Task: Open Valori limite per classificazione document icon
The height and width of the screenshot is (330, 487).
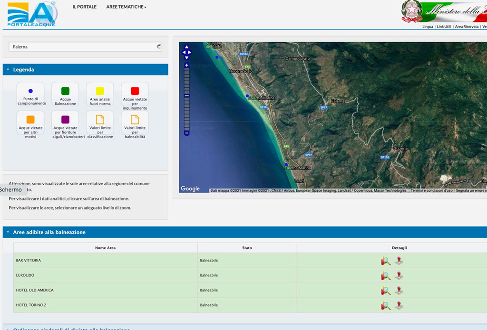Action: [100, 119]
